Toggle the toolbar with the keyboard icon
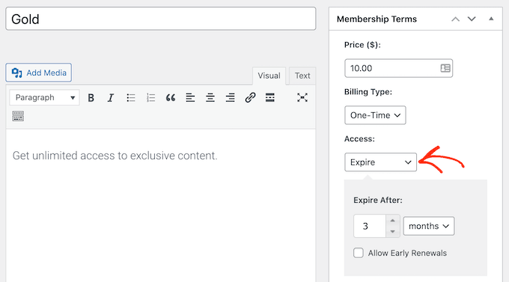Viewport: 509px width, 282px height. pyautogui.click(x=18, y=116)
